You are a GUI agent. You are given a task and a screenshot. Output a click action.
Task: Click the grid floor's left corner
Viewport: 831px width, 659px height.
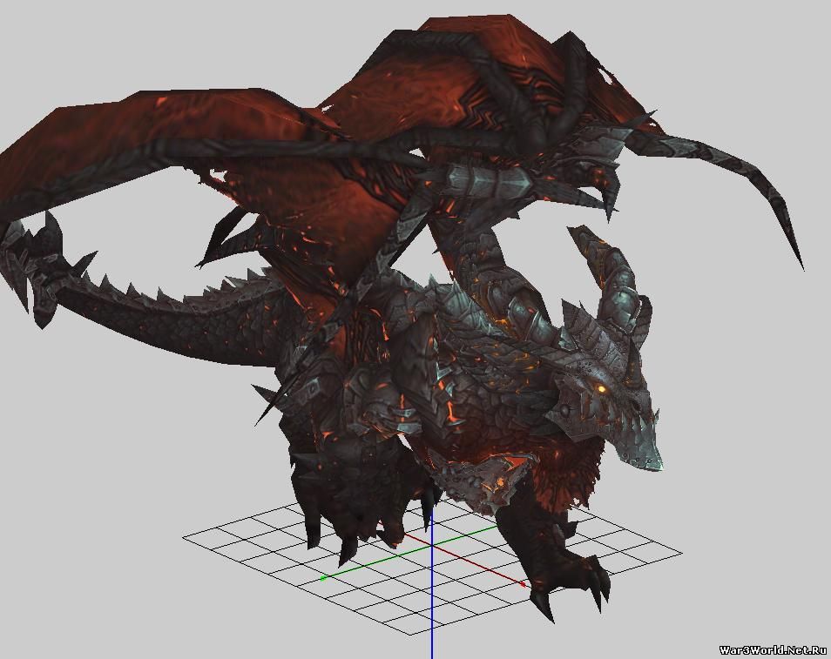[x=186, y=538]
